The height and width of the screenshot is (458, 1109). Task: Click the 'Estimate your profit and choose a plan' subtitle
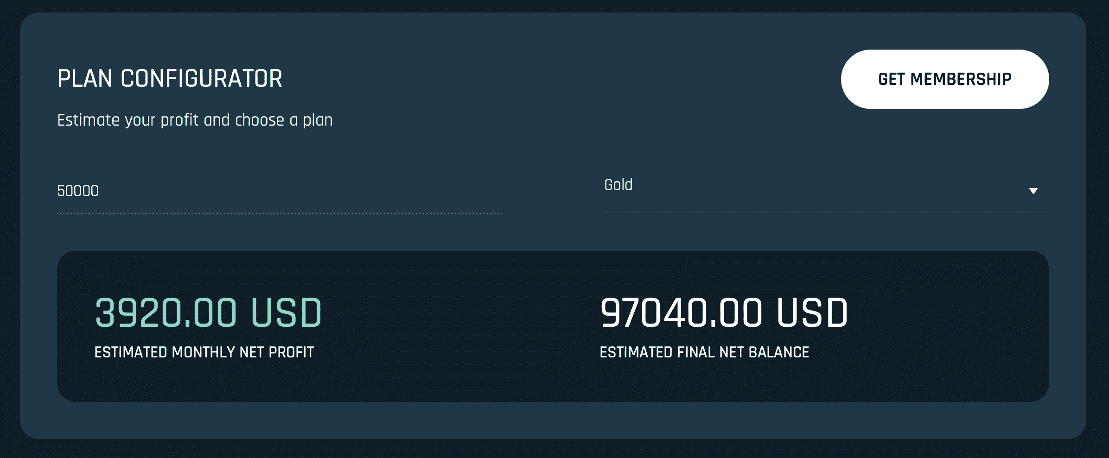point(195,120)
